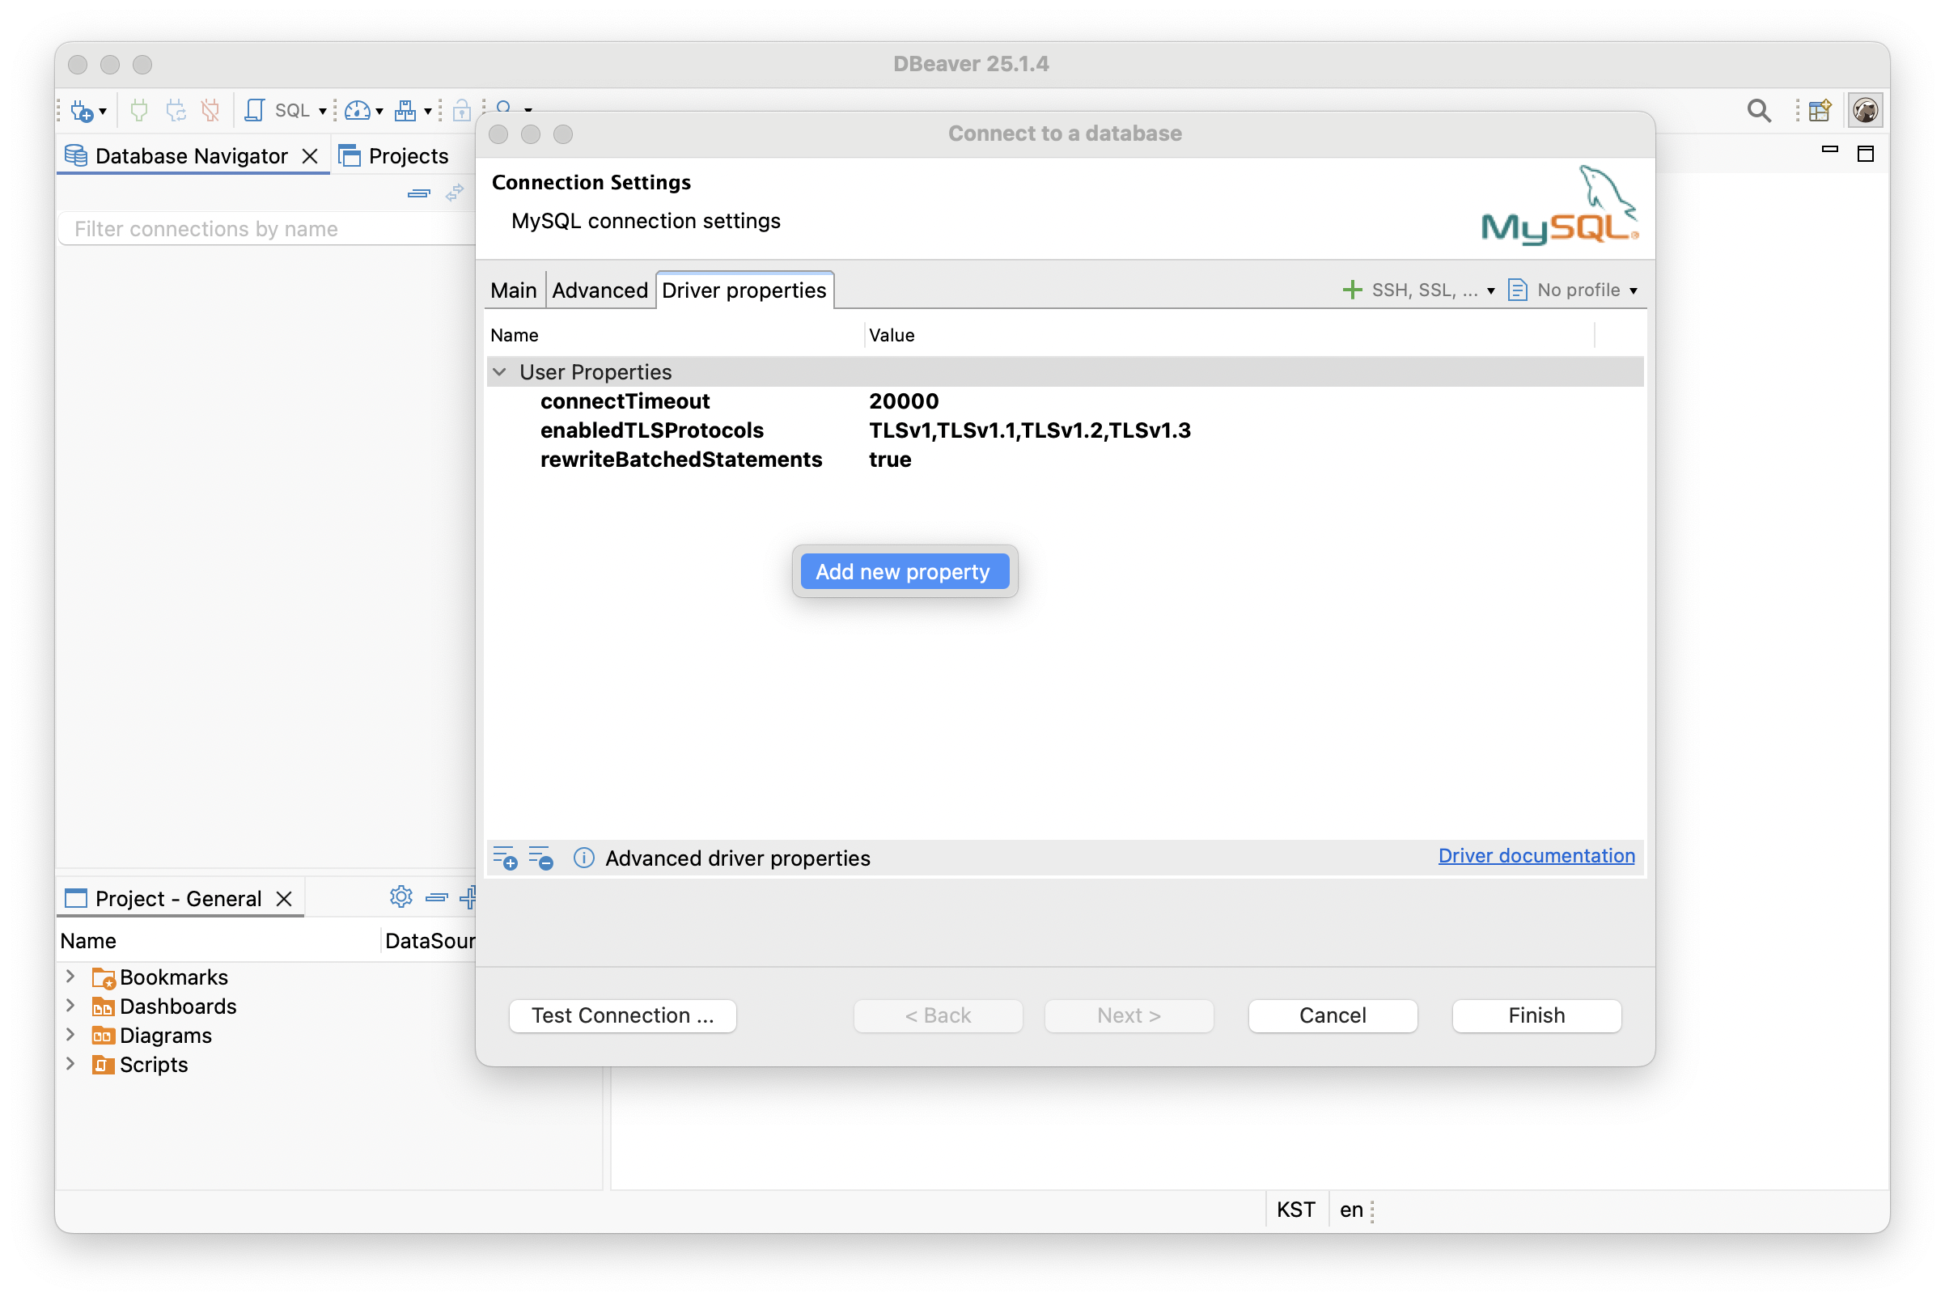Viewport: 1945px width, 1301px height.
Task: Switch to the Advanced tab
Action: (x=599, y=290)
